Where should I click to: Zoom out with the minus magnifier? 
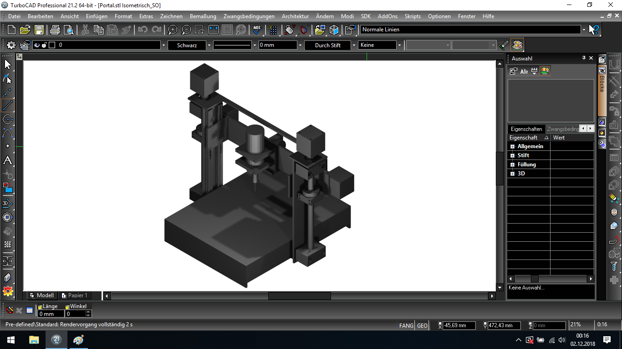[186, 30]
